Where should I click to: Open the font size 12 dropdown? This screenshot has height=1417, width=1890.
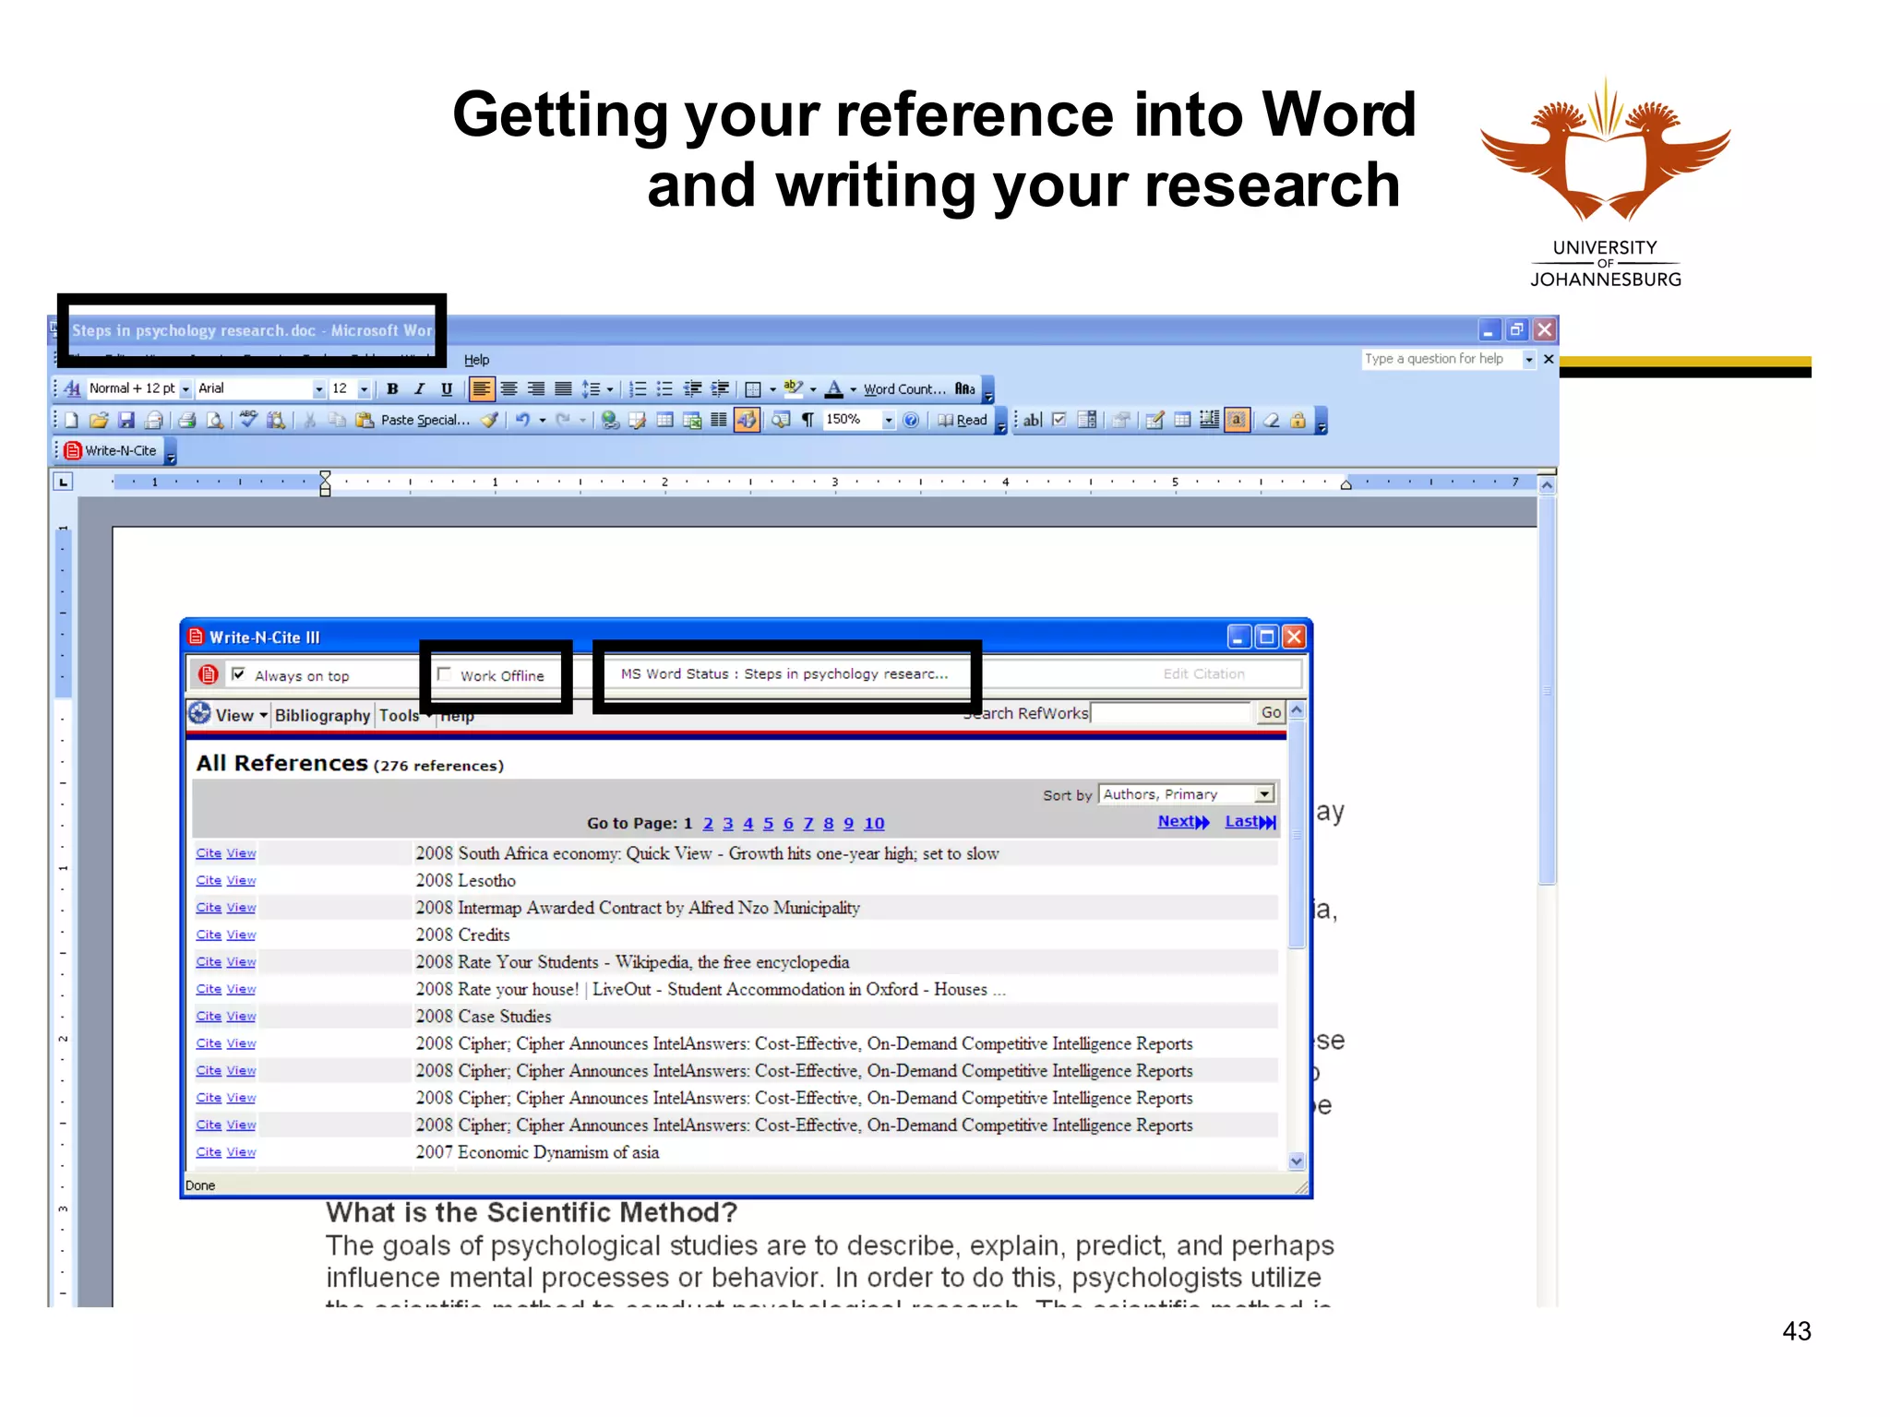[364, 389]
